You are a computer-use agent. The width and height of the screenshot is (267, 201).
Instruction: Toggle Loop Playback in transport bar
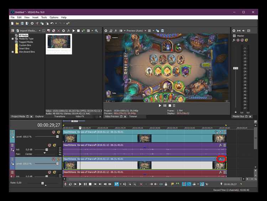(x=70, y=184)
